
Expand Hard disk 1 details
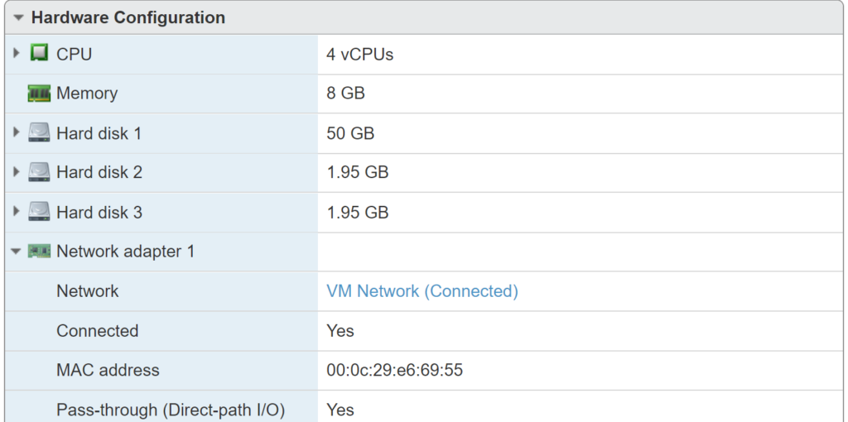tap(17, 133)
